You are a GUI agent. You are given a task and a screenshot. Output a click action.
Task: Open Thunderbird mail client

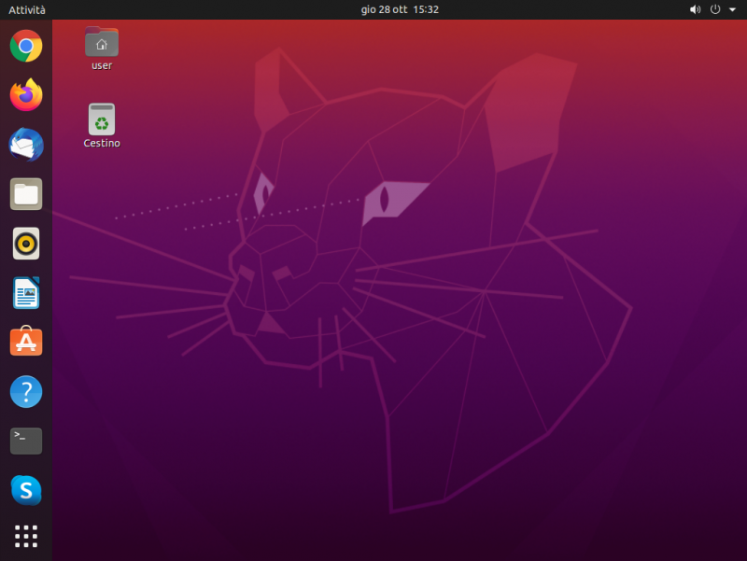pos(26,145)
